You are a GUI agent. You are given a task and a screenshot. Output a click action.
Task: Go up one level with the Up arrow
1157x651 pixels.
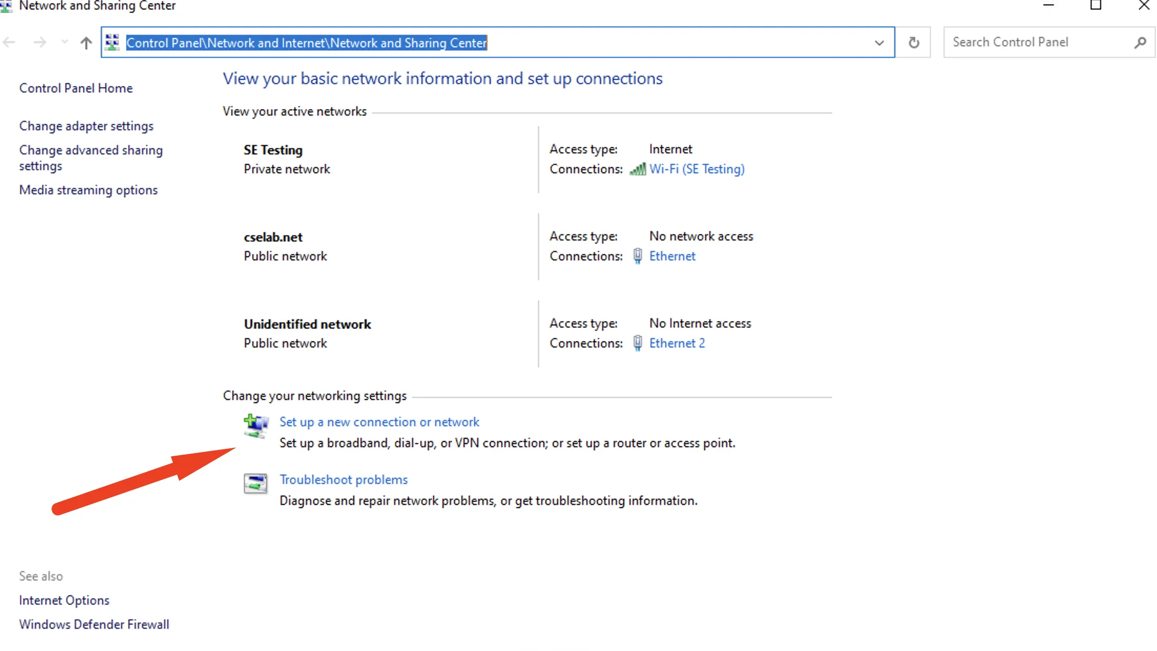pyautogui.click(x=86, y=43)
